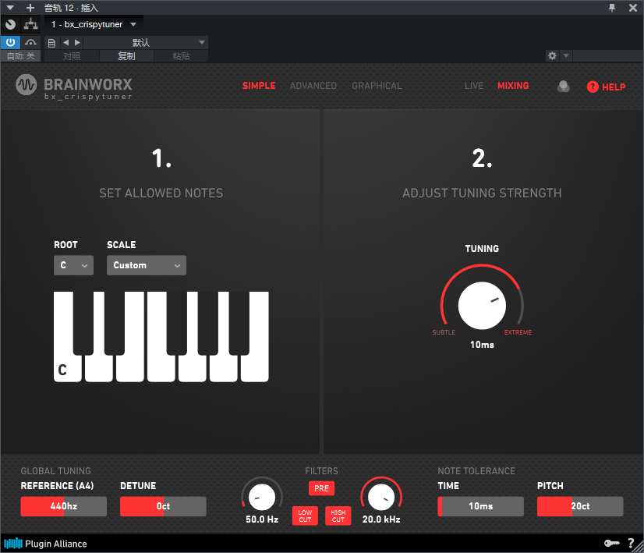This screenshot has width=644, height=553.
Task: Open the preset file menu icon
Action: point(51,43)
